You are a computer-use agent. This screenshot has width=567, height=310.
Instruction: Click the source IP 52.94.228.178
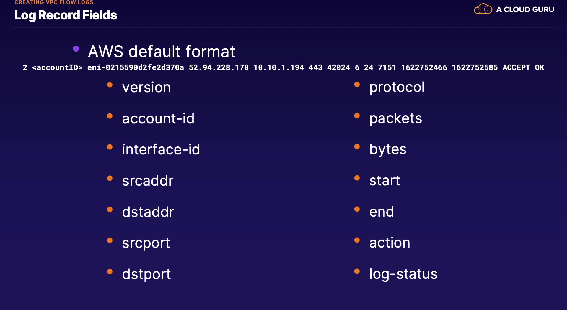coord(219,67)
